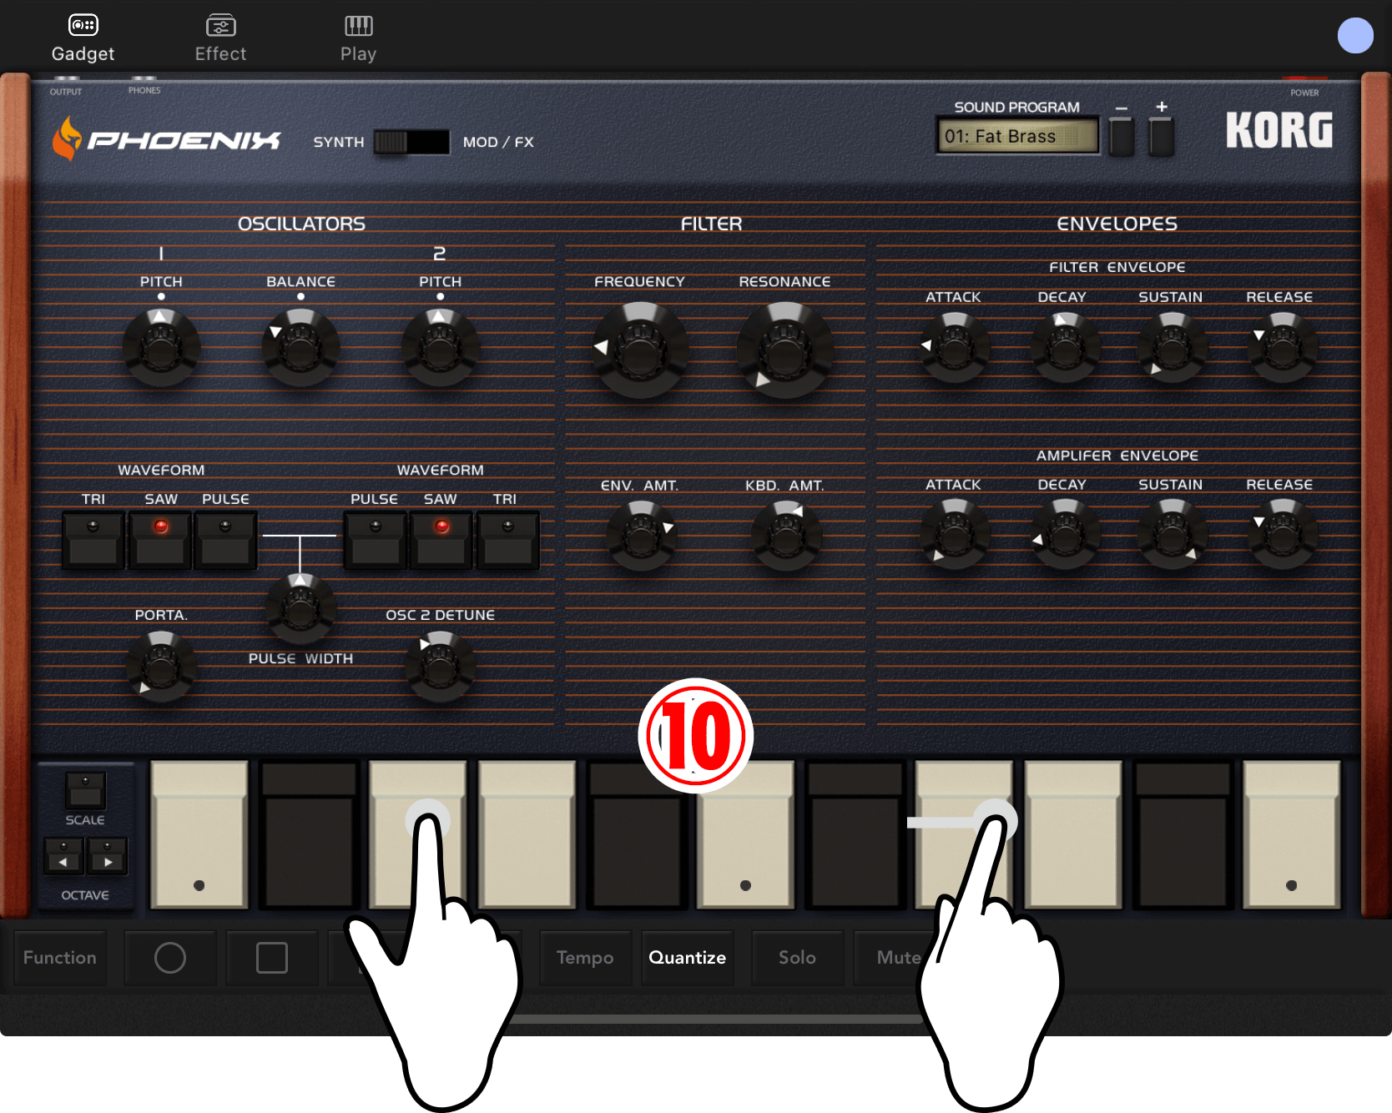This screenshot has height=1113, width=1392.
Task: Click the Filter Envelope Decay knob
Action: point(1065,347)
